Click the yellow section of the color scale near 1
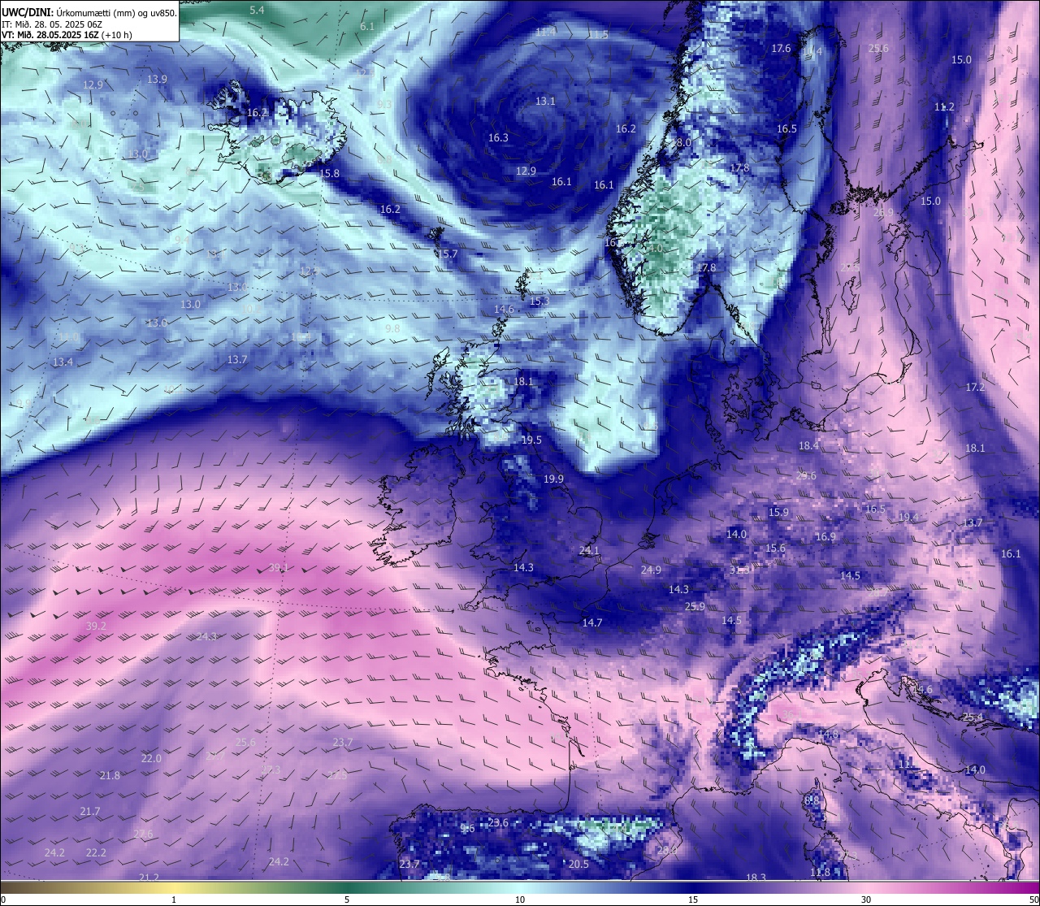 pos(174,887)
